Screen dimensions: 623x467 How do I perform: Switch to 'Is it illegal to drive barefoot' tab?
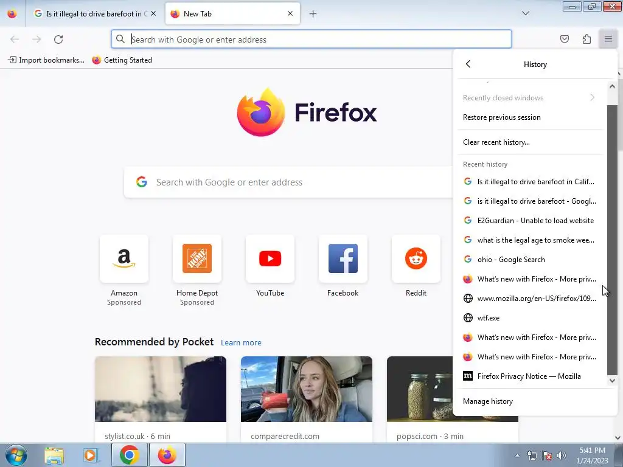click(95, 14)
